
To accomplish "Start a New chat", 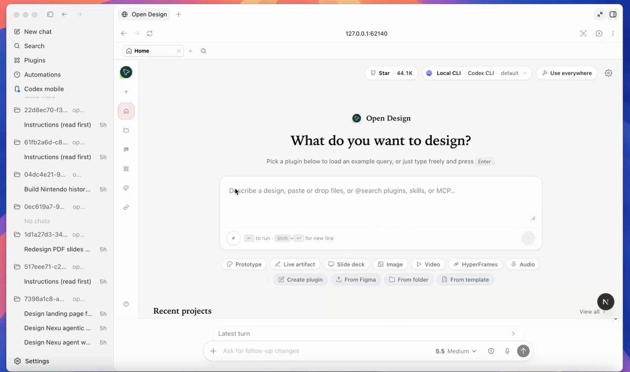I will [38, 31].
